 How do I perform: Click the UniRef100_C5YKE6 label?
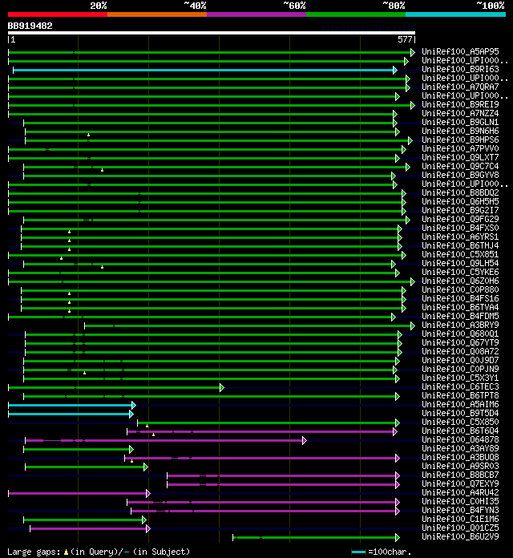click(x=460, y=272)
